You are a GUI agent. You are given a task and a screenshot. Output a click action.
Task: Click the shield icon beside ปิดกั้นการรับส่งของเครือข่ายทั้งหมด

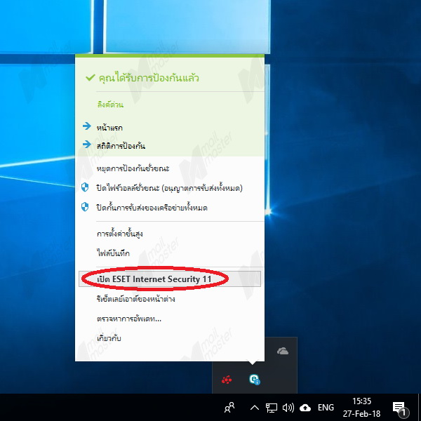click(85, 207)
